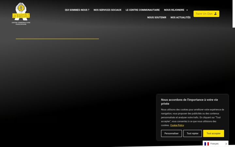
Task: Expand the NOUS REJOINDRE dropdown arrow
Action: tap(187, 10)
